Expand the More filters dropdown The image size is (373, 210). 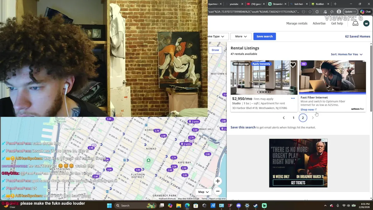tap(241, 36)
